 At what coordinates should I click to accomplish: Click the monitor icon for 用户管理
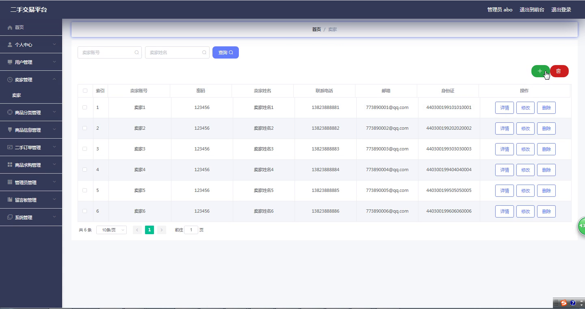pyautogui.click(x=10, y=62)
